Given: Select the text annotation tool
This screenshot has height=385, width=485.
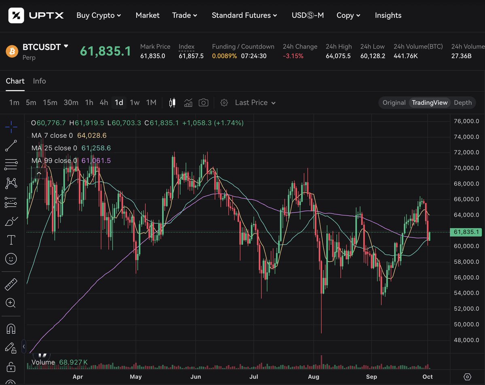Looking at the screenshot, I should point(11,239).
